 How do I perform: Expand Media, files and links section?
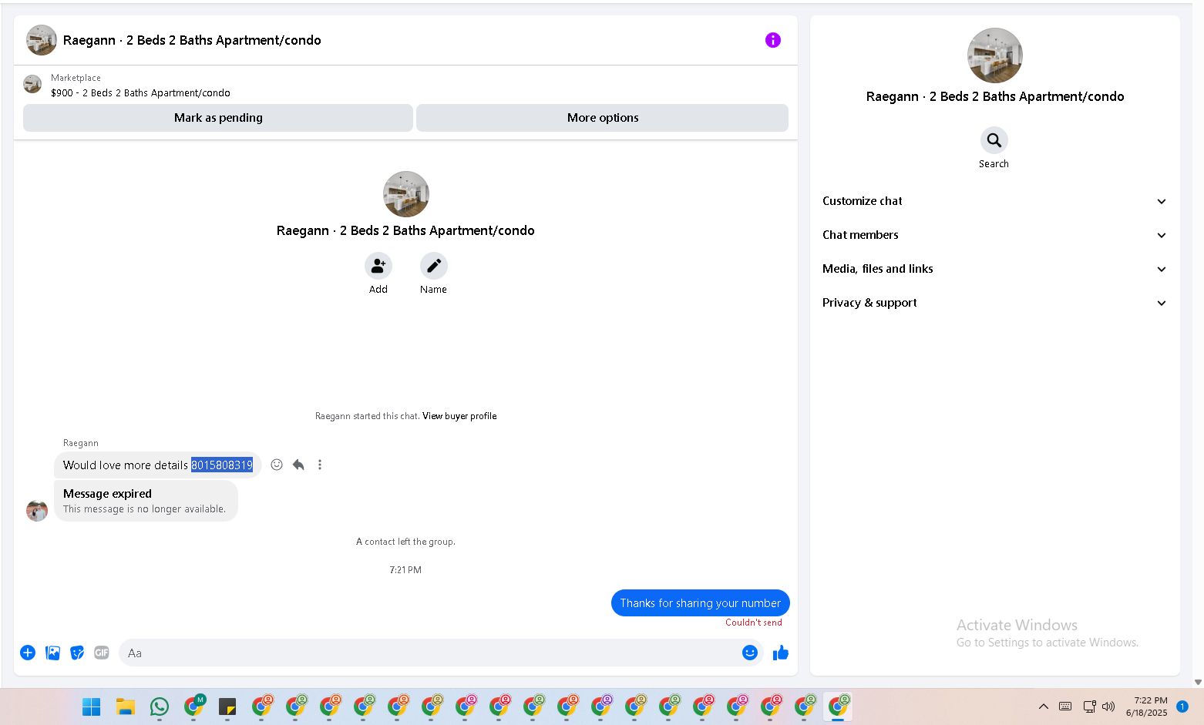994,269
